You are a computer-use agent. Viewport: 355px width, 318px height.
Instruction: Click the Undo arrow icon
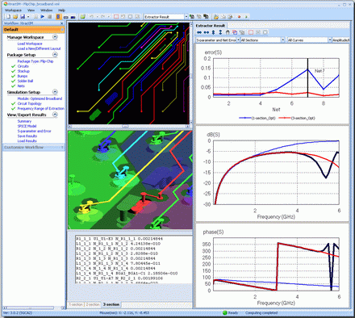pos(91,17)
